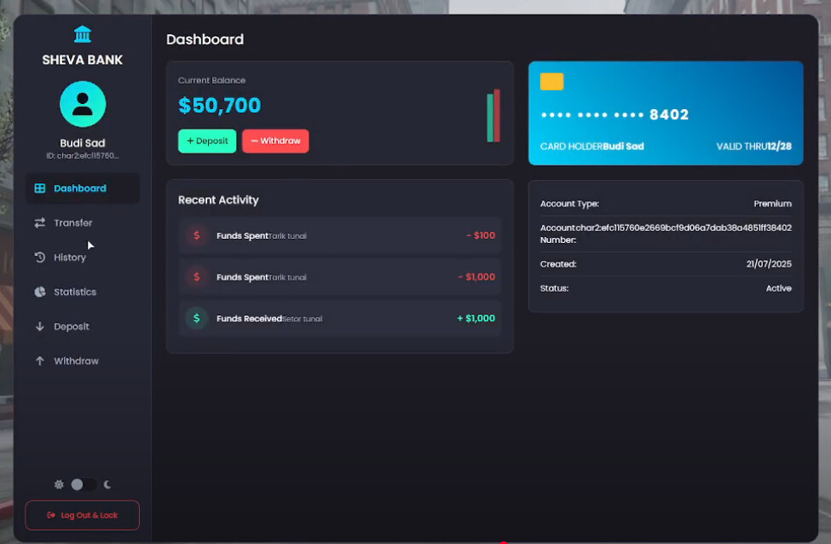This screenshot has height=544, width=831.
Task: Toggle the light/dark theme switch
Action: (84, 484)
